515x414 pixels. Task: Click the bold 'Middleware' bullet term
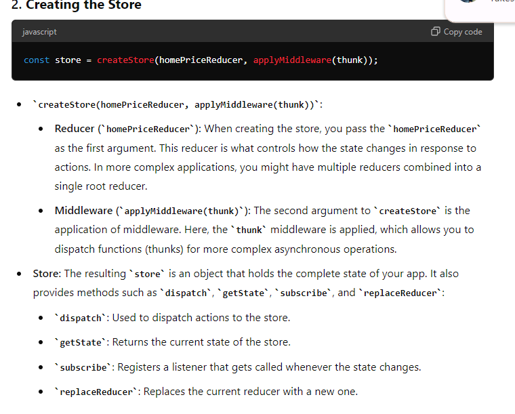(x=83, y=211)
